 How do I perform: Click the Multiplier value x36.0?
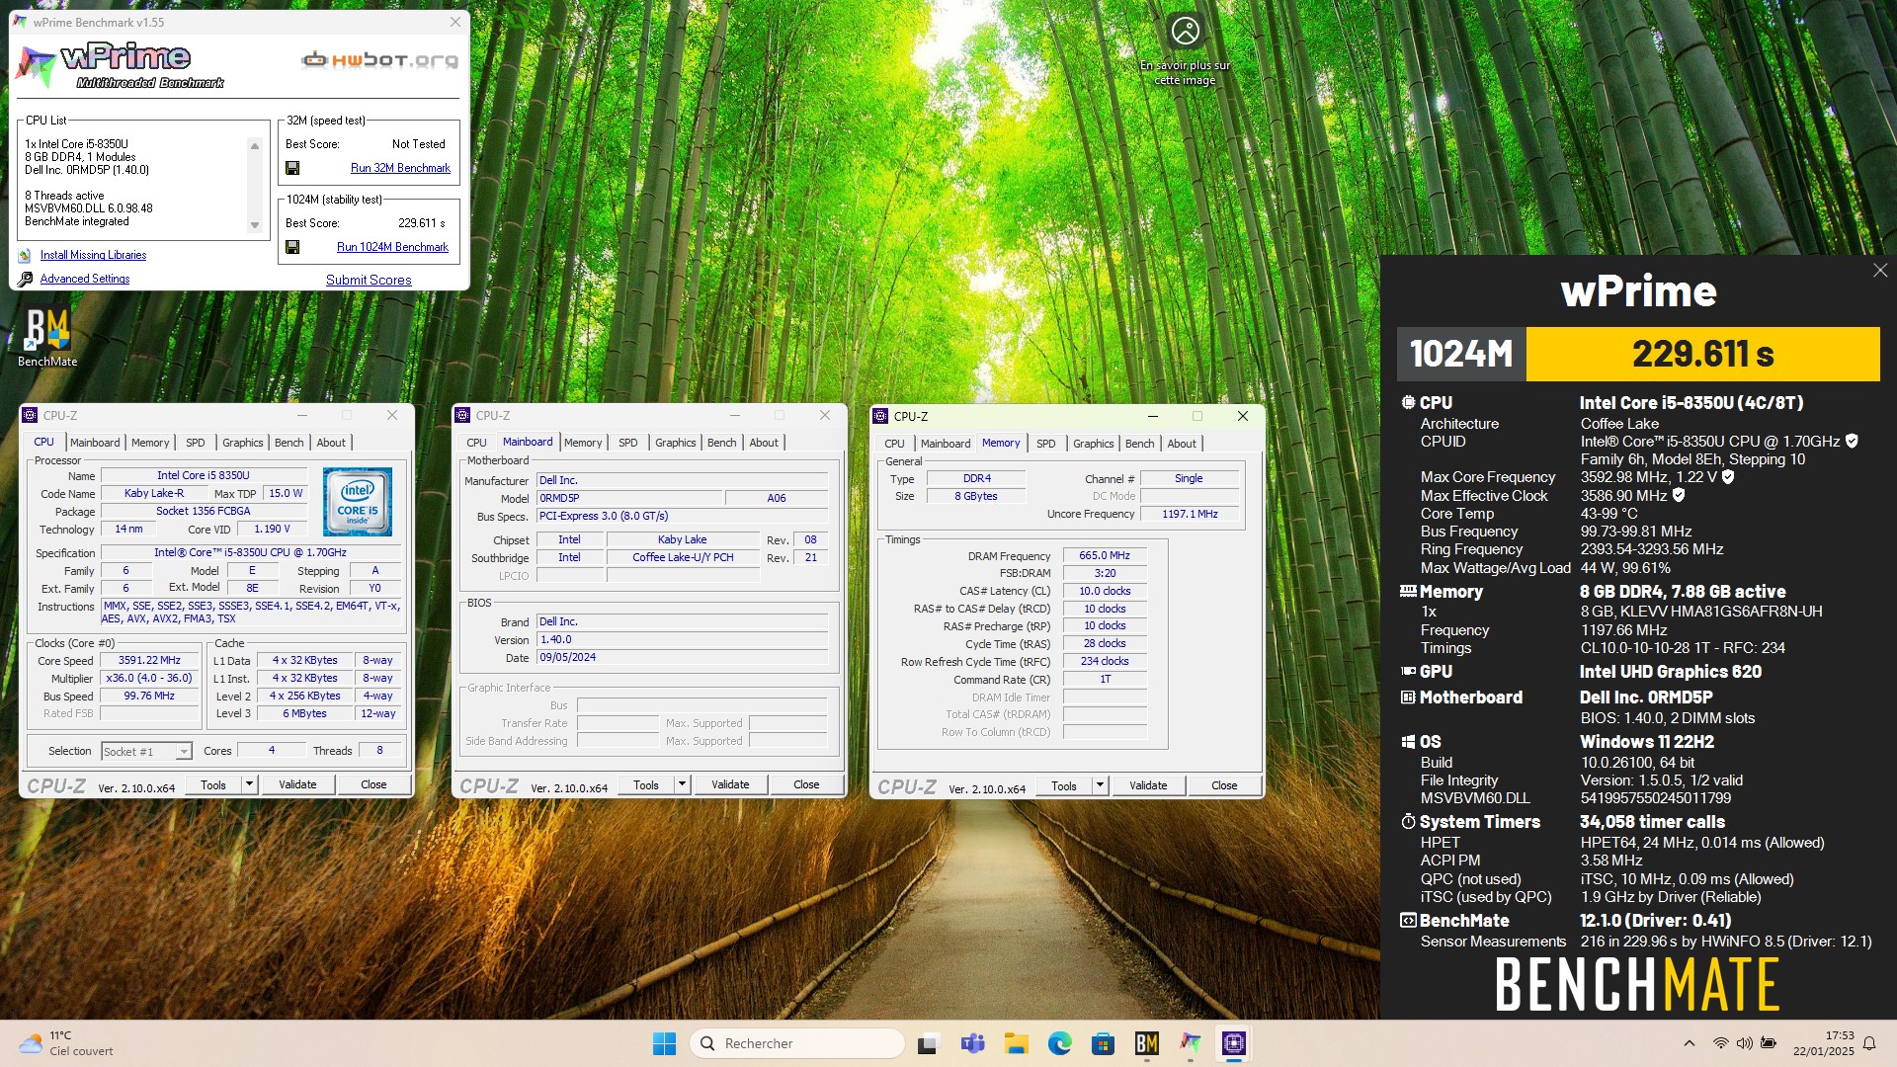[x=149, y=679]
